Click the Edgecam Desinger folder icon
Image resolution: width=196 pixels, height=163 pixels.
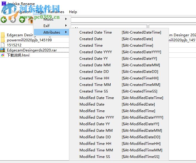pos(3,35)
